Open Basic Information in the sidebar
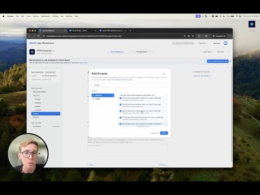Screen dimensions: 260x195 pyautogui.click(x=40, y=92)
